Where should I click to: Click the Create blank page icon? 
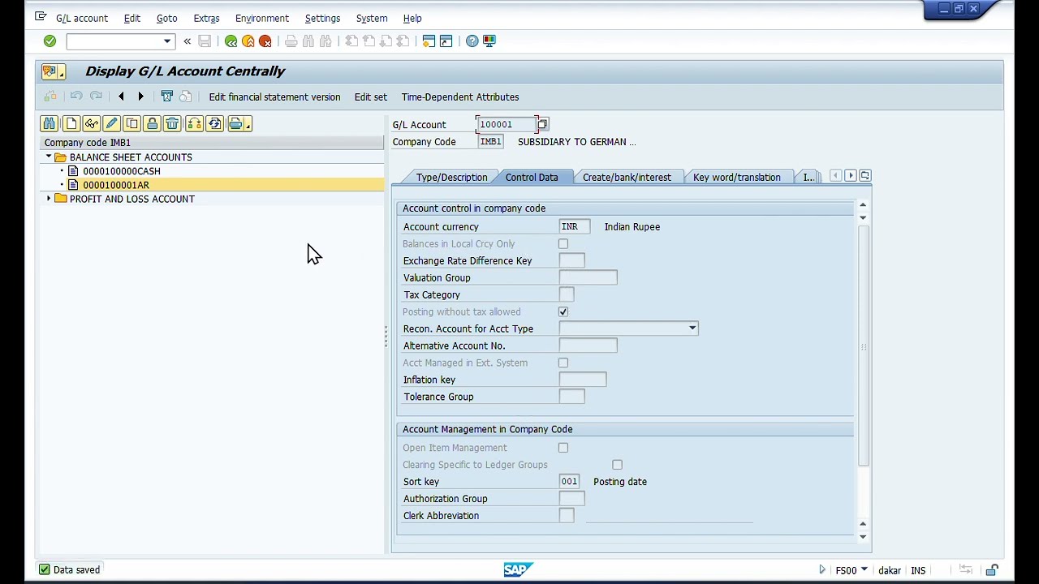tap(71, 124)
